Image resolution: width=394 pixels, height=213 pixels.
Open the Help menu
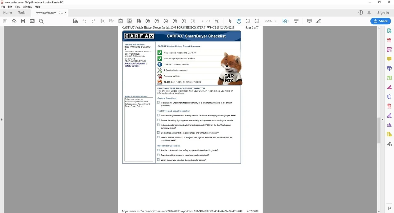37,7
